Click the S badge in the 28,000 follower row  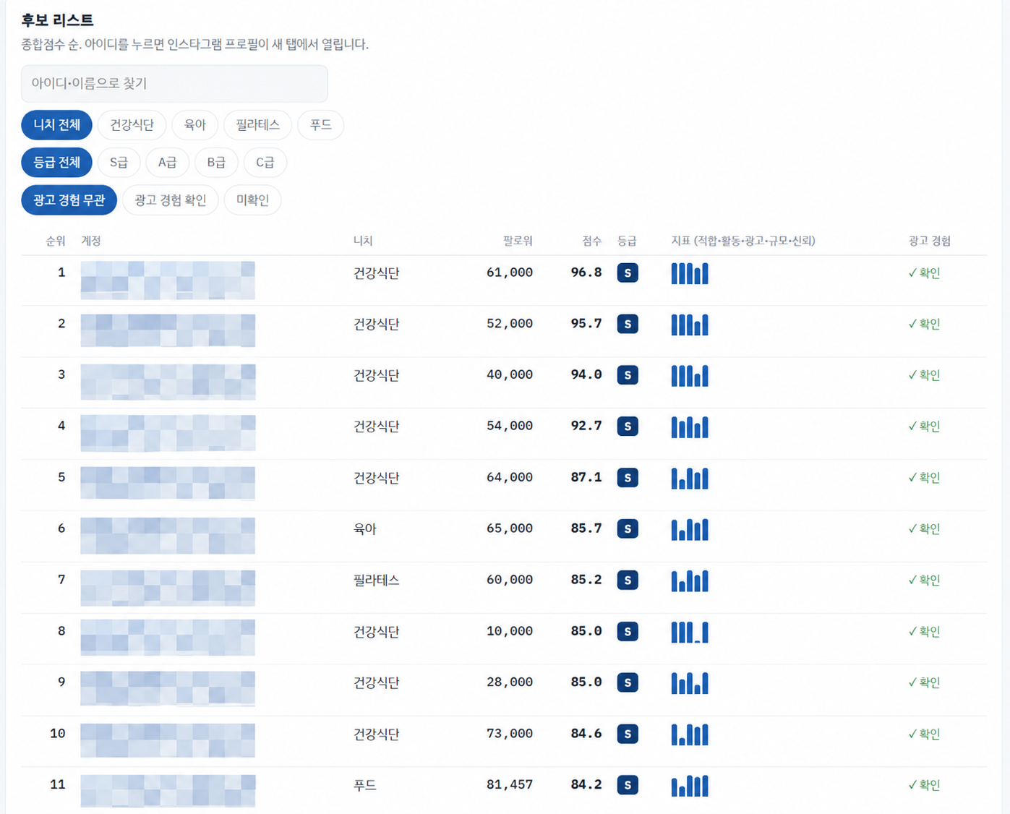[628, 682]
